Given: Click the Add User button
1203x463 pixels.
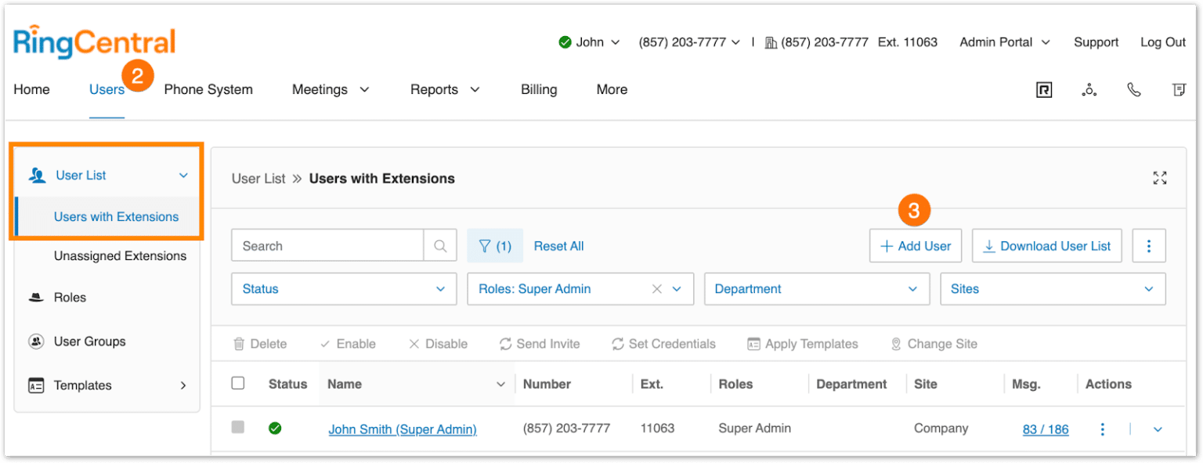Looking at the screenshot, I should point(915,245).
